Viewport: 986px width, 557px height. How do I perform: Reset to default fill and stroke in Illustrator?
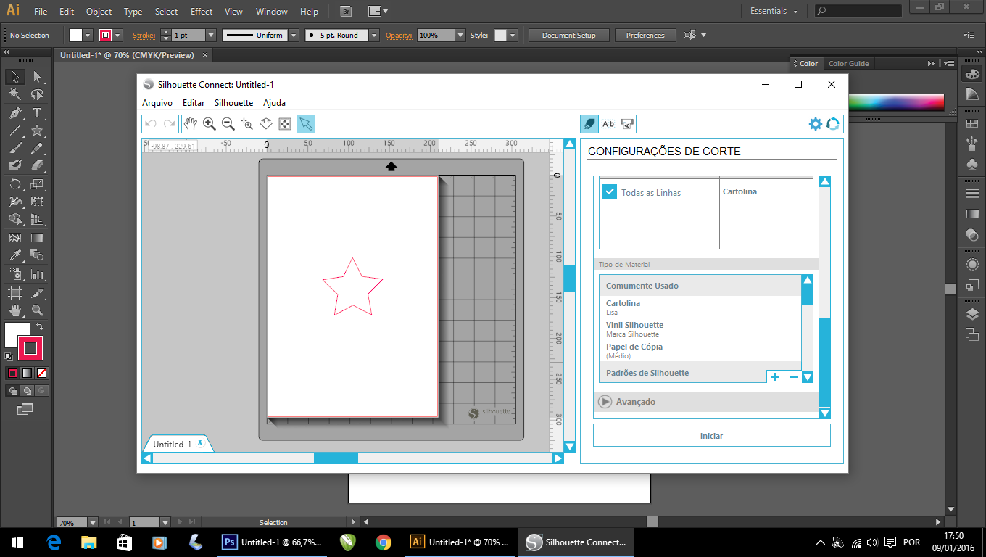[9, 356]
